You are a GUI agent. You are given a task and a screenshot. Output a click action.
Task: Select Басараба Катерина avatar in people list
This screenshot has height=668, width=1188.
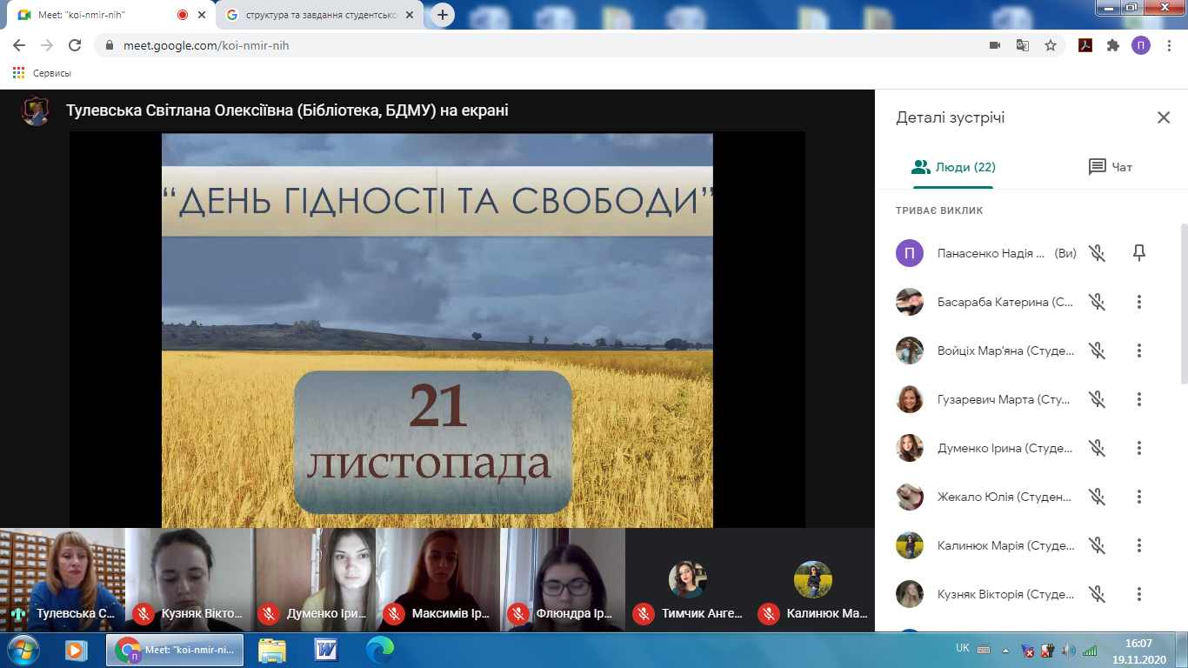(910, 302)
